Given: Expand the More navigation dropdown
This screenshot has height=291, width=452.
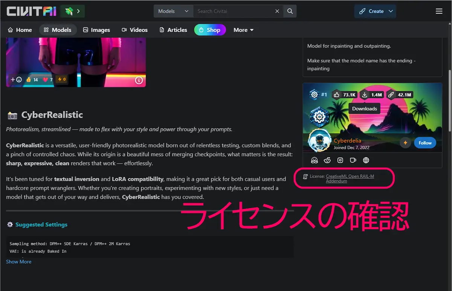Looking at the screenshot, I should 244,30.
